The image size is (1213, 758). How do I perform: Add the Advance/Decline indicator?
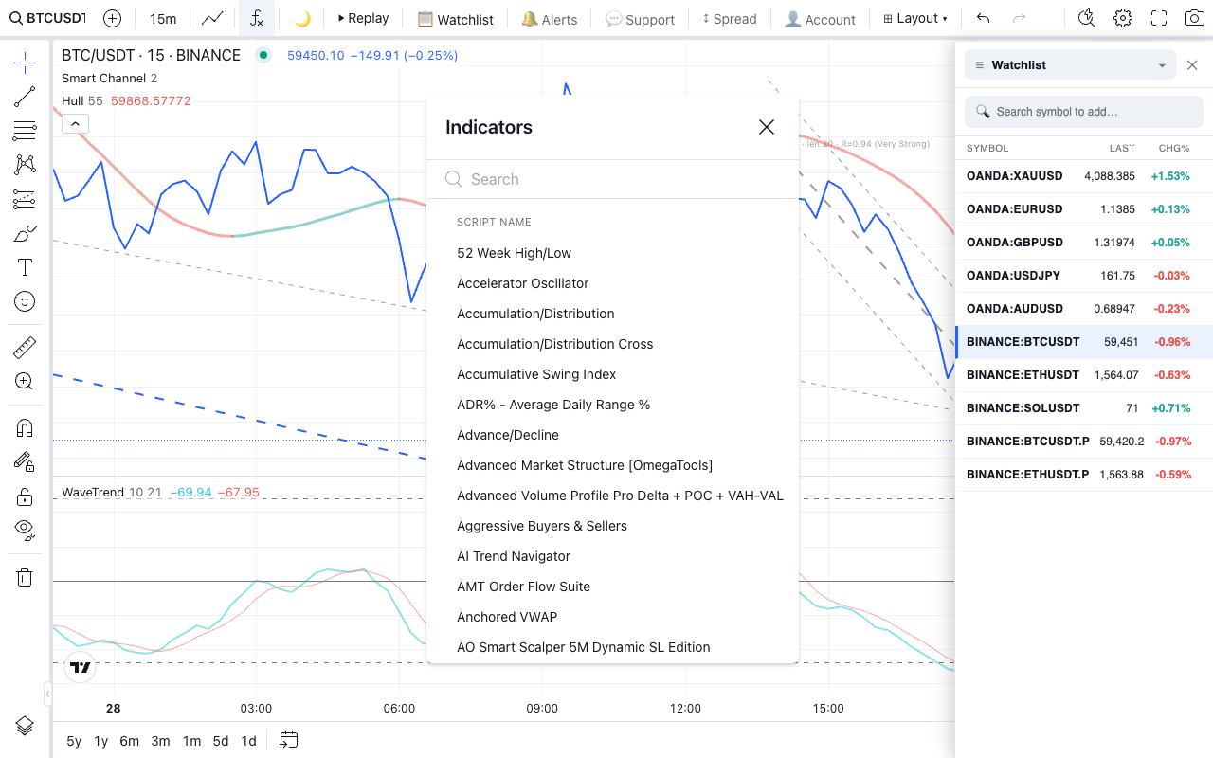pyautogui.click(x=612, y=435)
